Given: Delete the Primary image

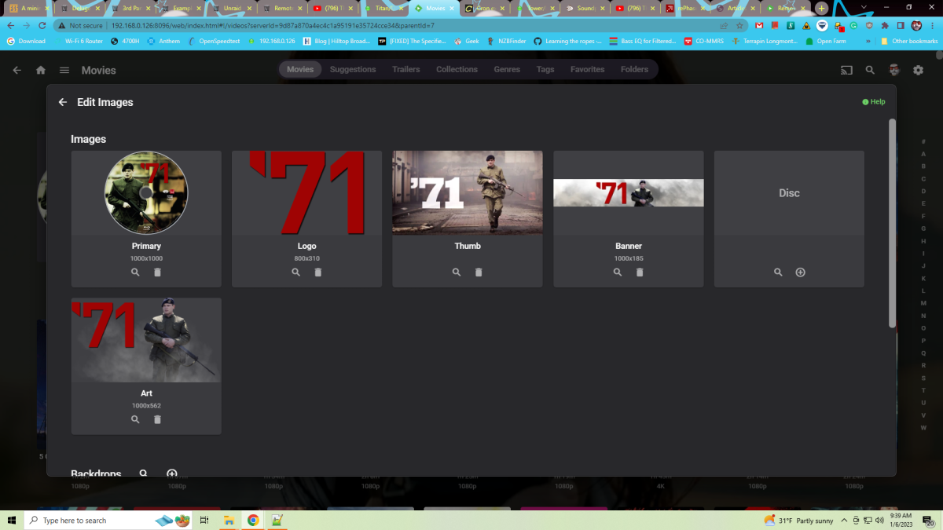Looking at the screenshot, I should point(157,272).
